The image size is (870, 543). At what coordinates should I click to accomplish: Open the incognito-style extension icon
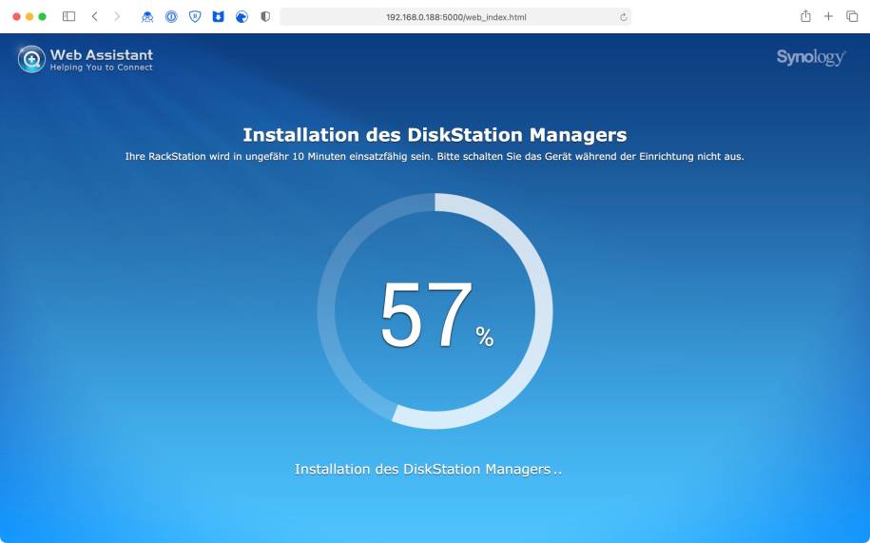point(147,16)
